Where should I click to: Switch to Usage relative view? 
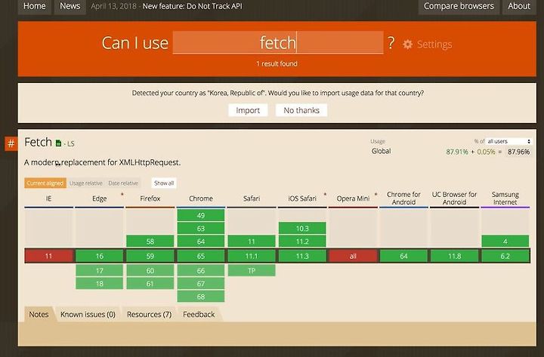point(85,183)
